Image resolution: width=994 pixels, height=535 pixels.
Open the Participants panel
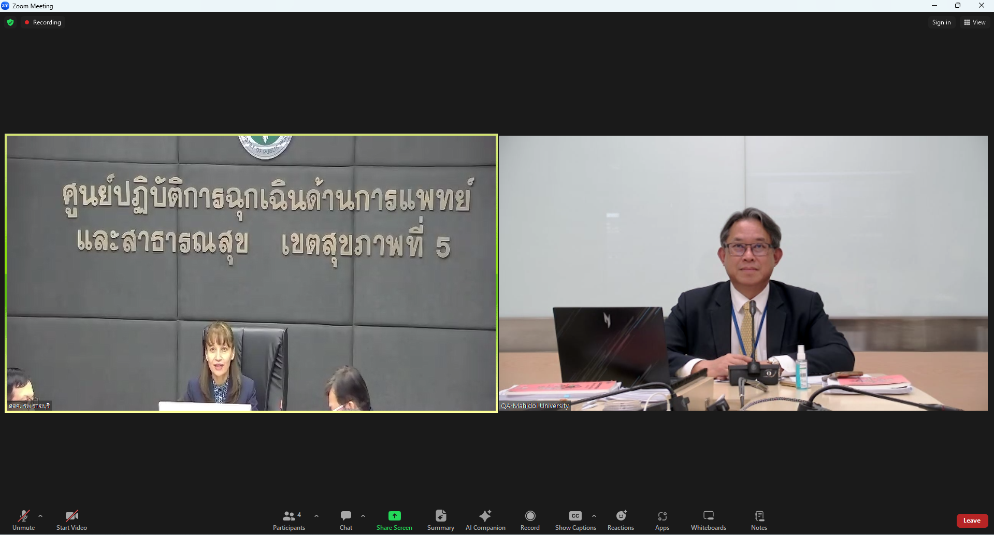click(289, 520)
